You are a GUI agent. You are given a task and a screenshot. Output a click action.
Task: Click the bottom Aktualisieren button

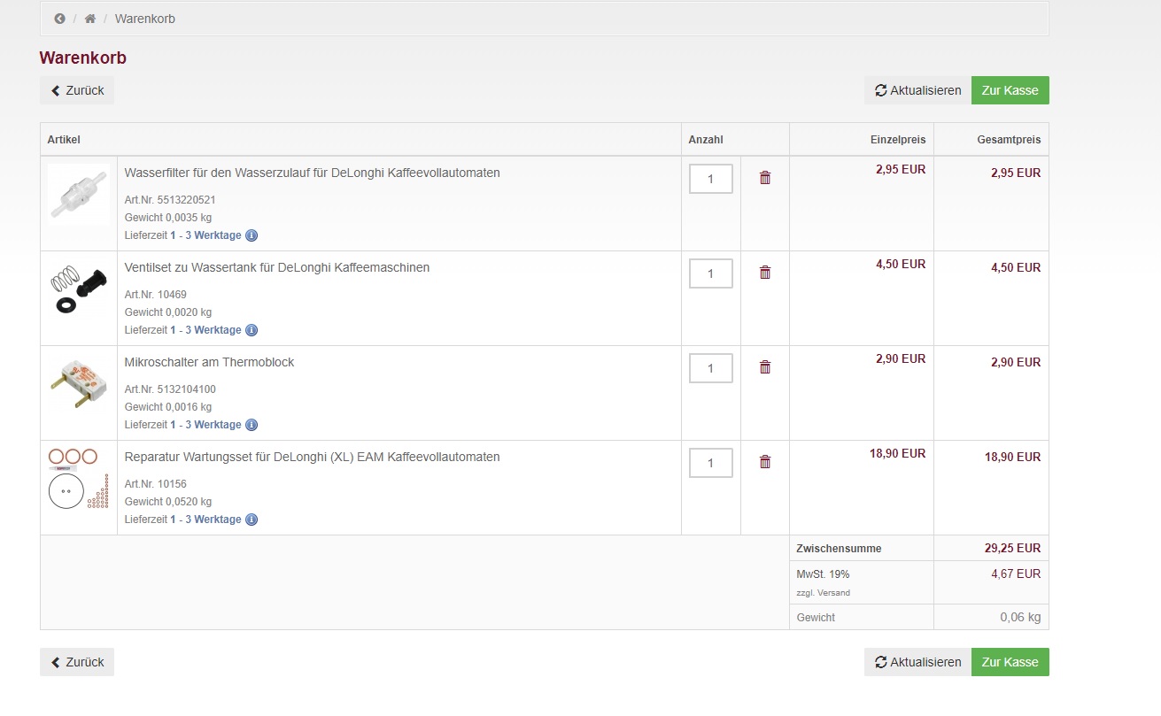917,662
